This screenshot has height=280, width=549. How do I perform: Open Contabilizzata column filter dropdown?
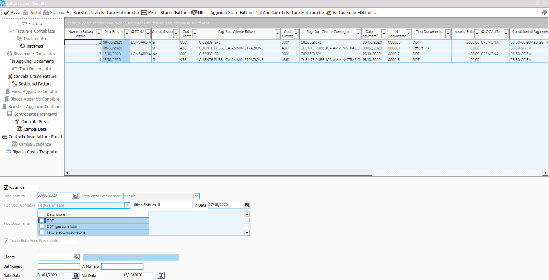pyautogui.click(x=176, y=34)
